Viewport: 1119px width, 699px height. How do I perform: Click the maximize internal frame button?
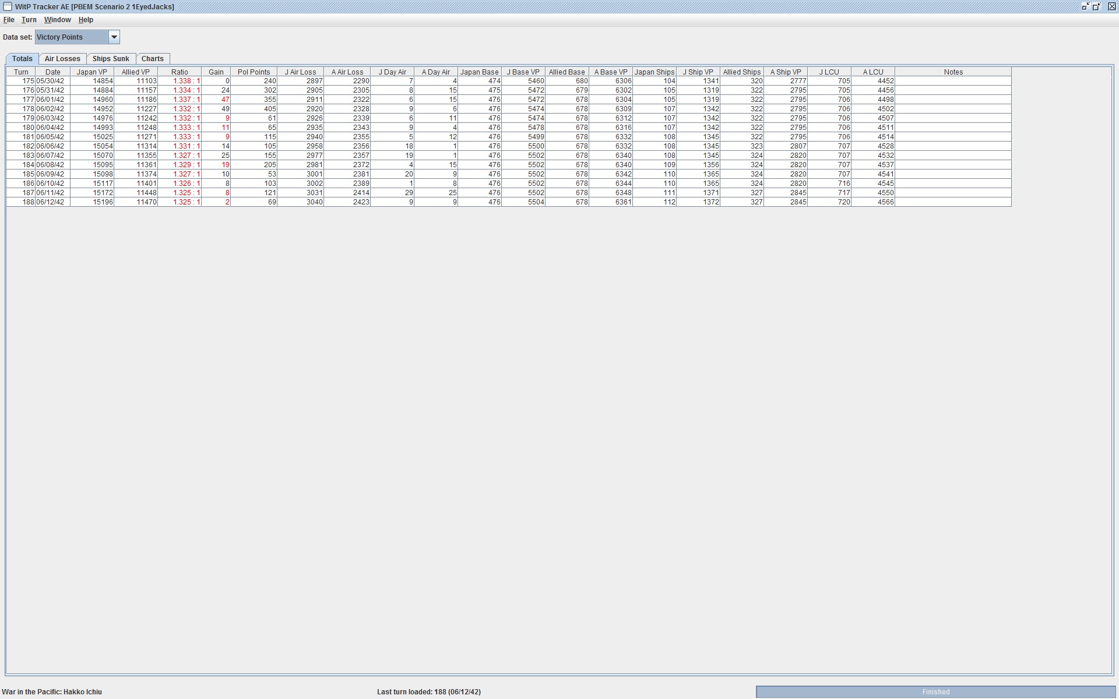[x=1097, y=6]
